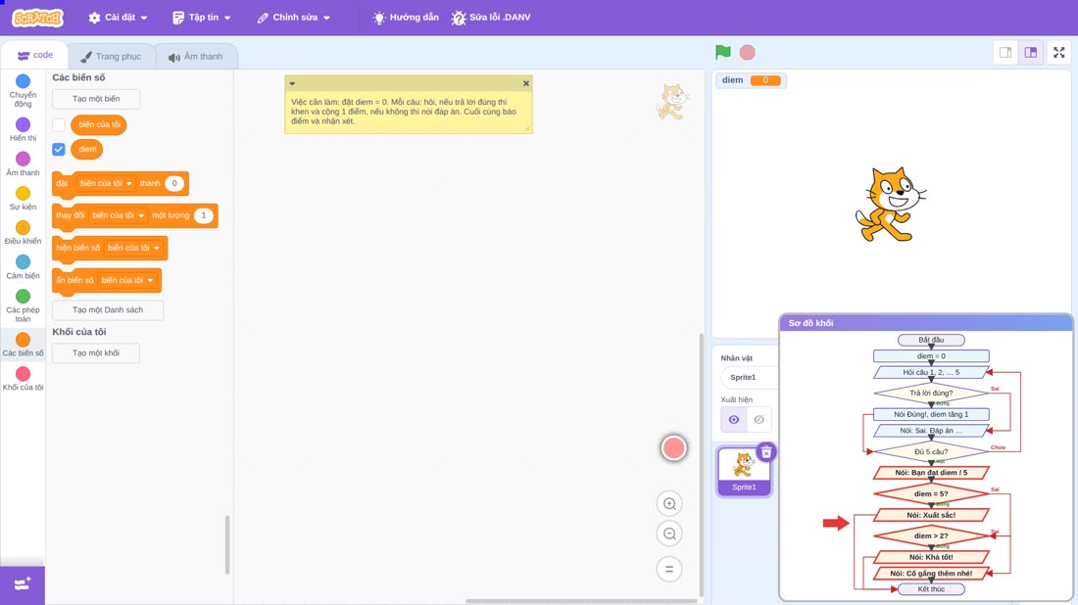Switch to the Trang phục tab
This screenshot has height=605, width=1078.
[111, 57]
